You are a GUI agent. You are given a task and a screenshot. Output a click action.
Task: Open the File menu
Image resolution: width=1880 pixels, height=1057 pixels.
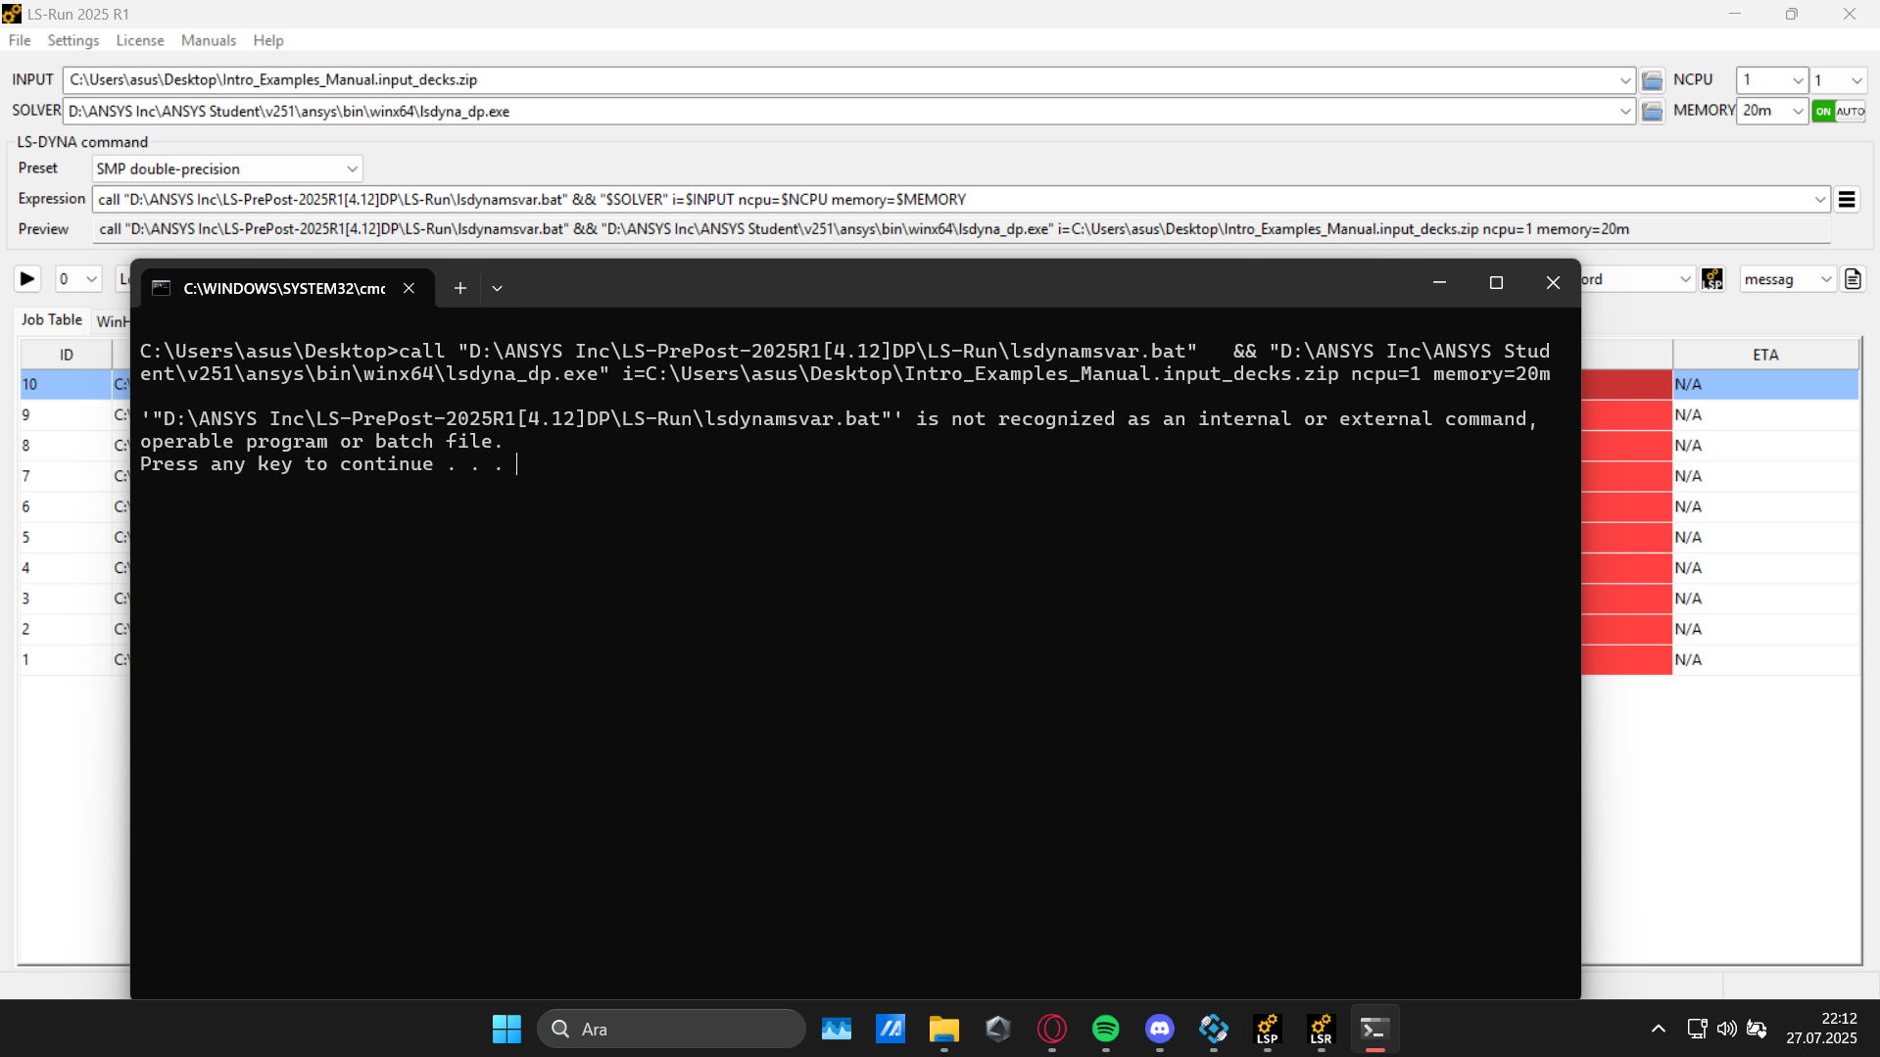tap(20, 40)
